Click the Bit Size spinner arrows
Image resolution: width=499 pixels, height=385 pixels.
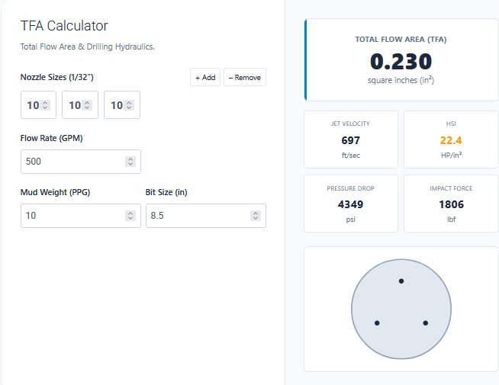point(256,216)
